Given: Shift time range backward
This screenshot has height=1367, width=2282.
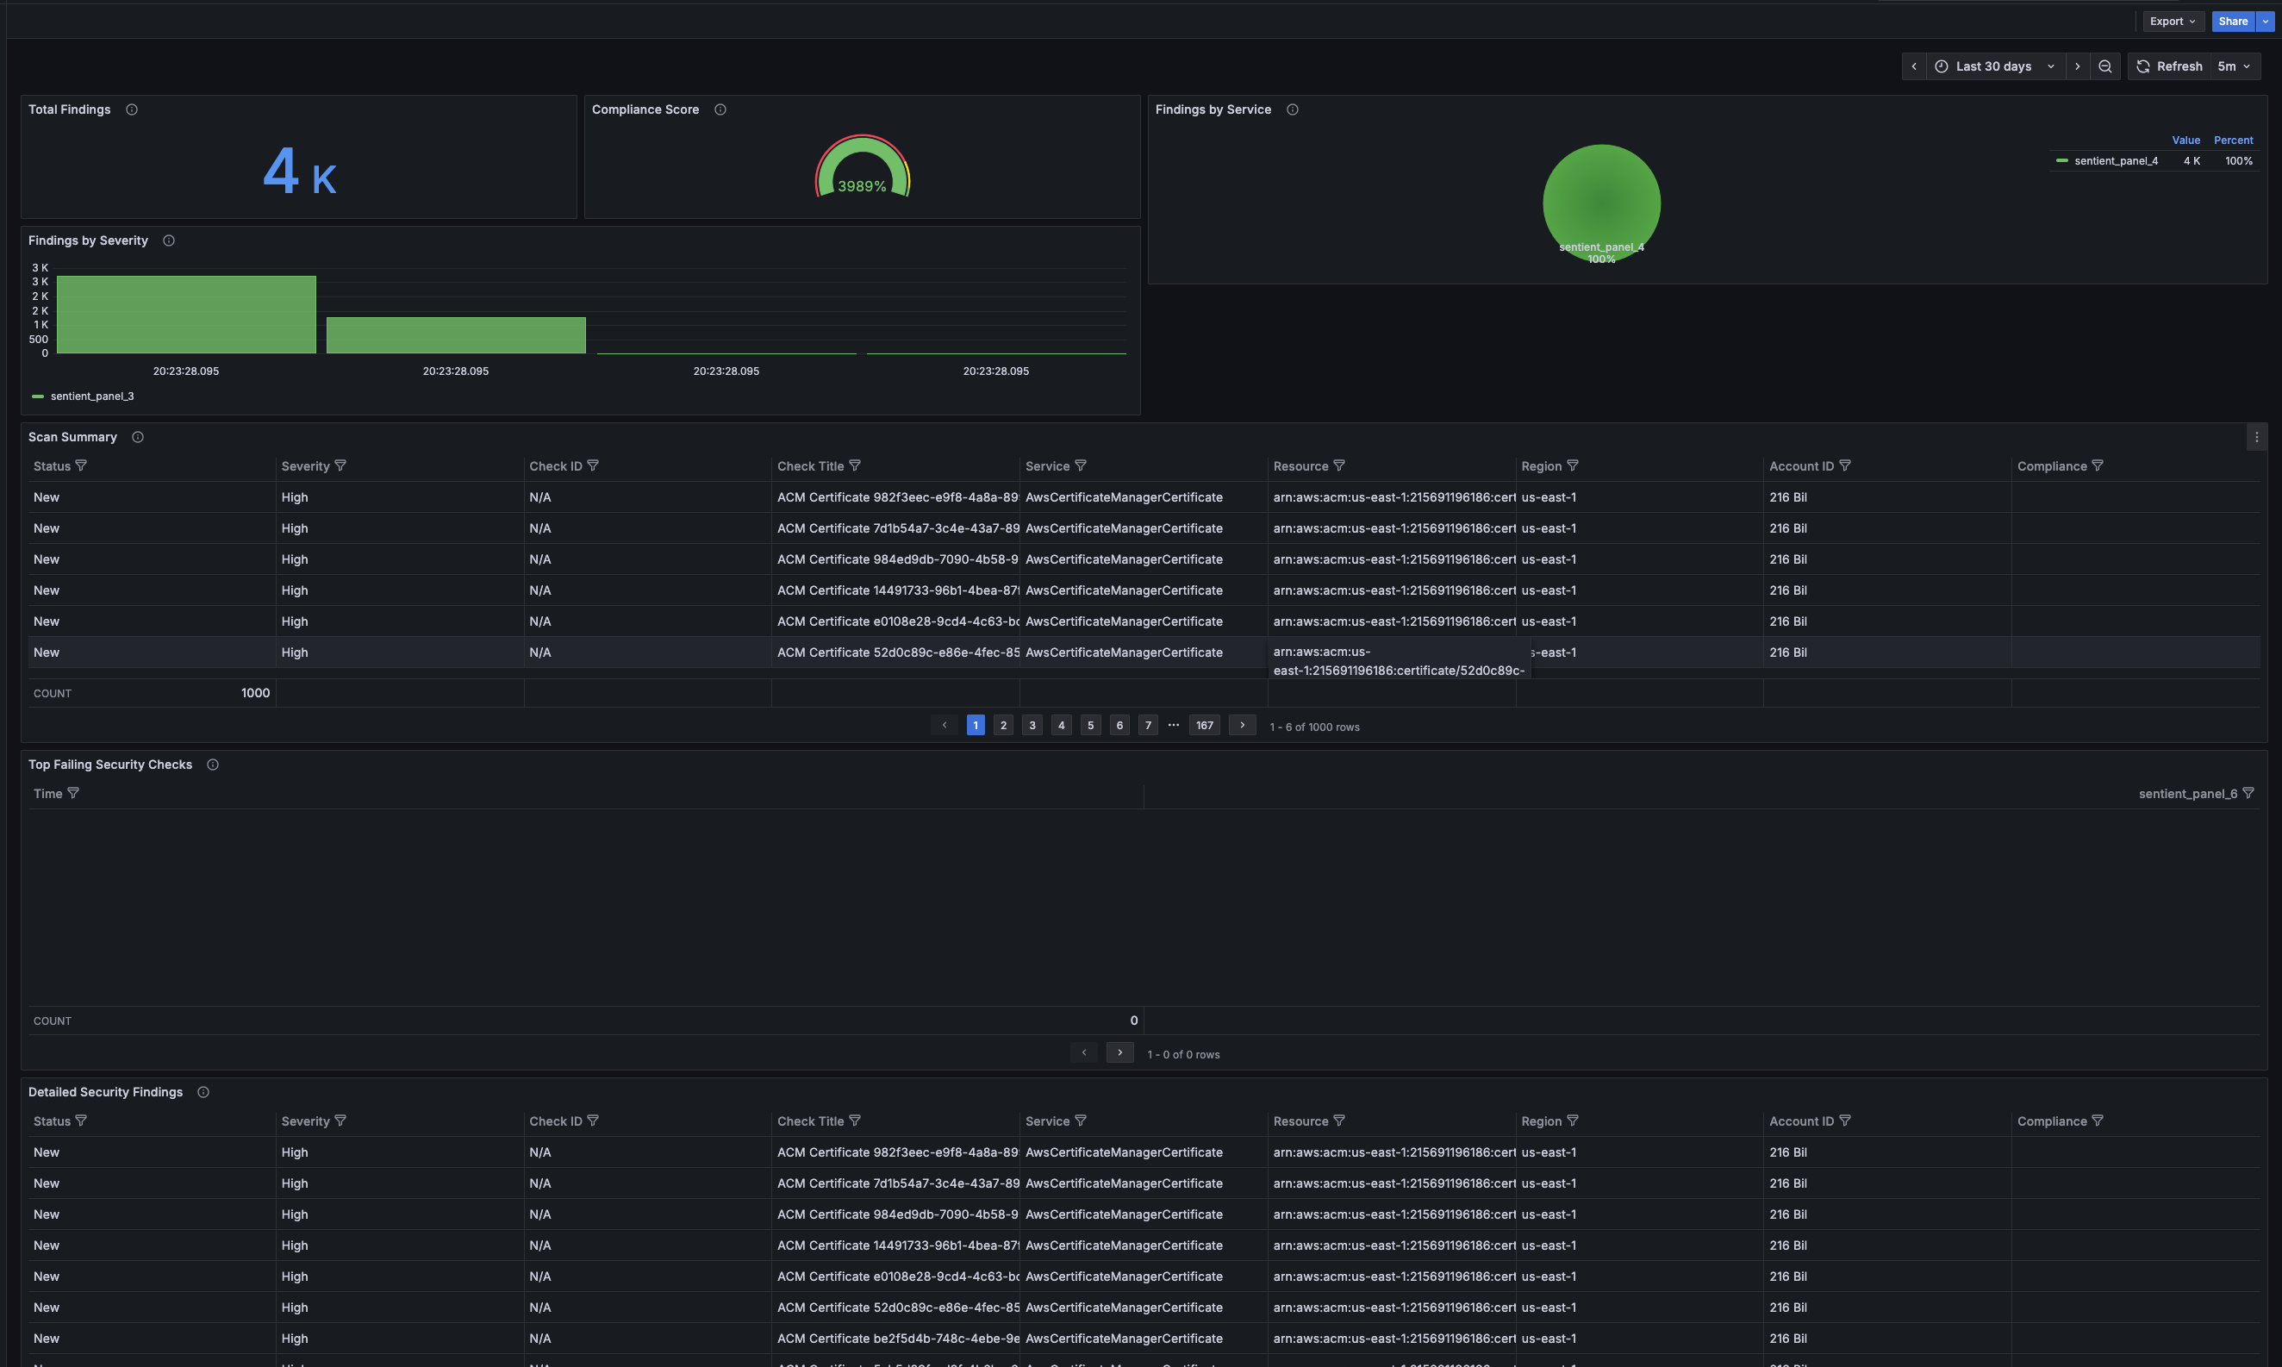Looking at the screenshot, I should [1914, 66].
